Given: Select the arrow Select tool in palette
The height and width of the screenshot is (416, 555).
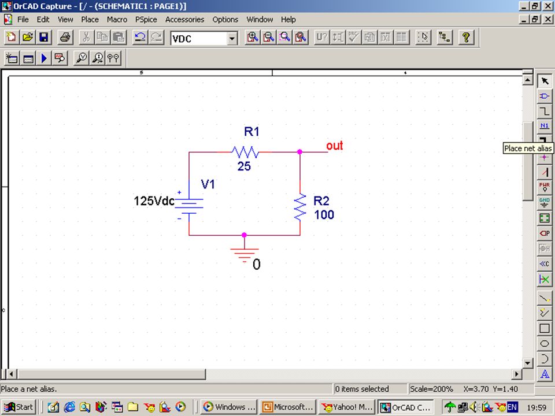Looking at the screenshot, I should tap(545, 81).
